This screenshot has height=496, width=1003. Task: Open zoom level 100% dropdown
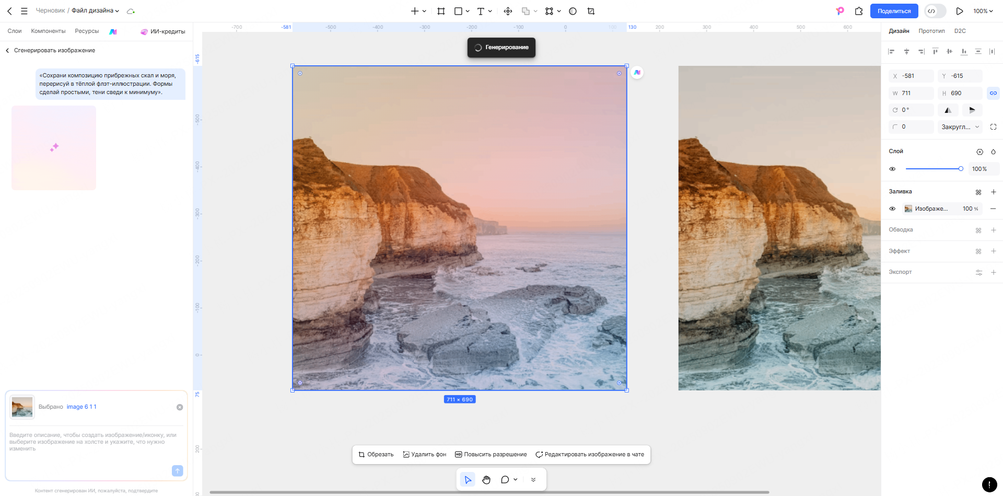tap(983, 11)
